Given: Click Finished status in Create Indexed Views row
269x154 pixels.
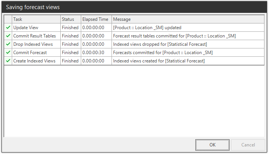Looking at the screenshot, I should (70, 61).
